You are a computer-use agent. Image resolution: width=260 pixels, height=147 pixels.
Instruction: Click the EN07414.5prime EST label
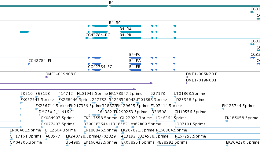166,106
